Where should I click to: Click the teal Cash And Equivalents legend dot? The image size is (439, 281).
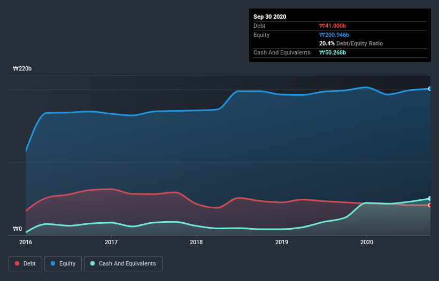click(93, 263)
